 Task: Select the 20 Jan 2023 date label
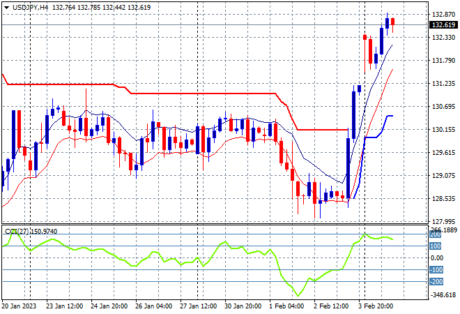[x=20, y=306]
